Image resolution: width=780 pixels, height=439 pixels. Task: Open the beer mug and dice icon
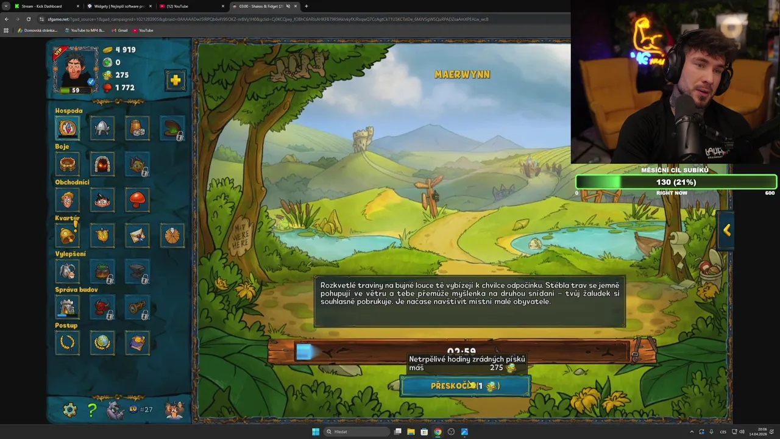(x=137, y=128)
